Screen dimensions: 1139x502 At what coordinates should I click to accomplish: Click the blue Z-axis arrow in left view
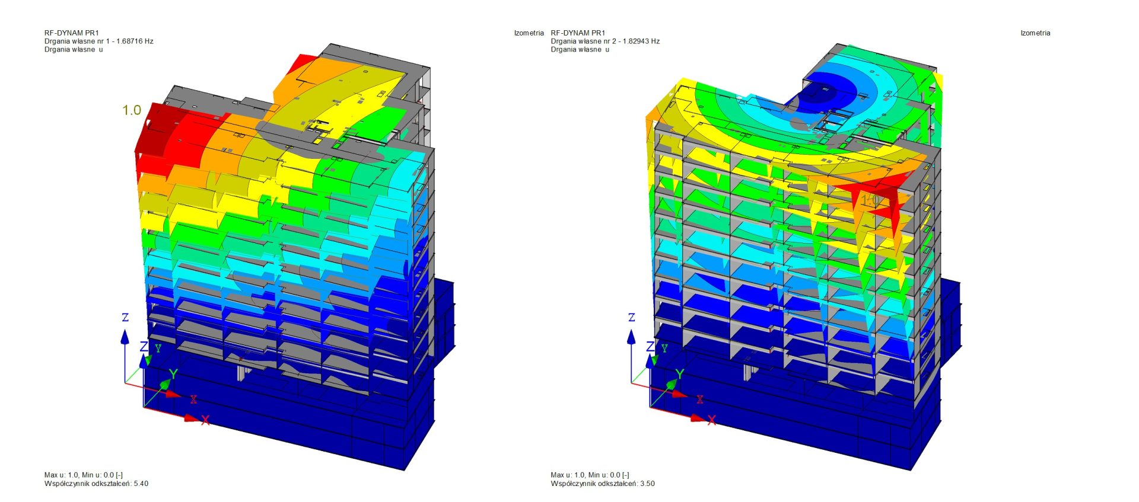[125, 337]
